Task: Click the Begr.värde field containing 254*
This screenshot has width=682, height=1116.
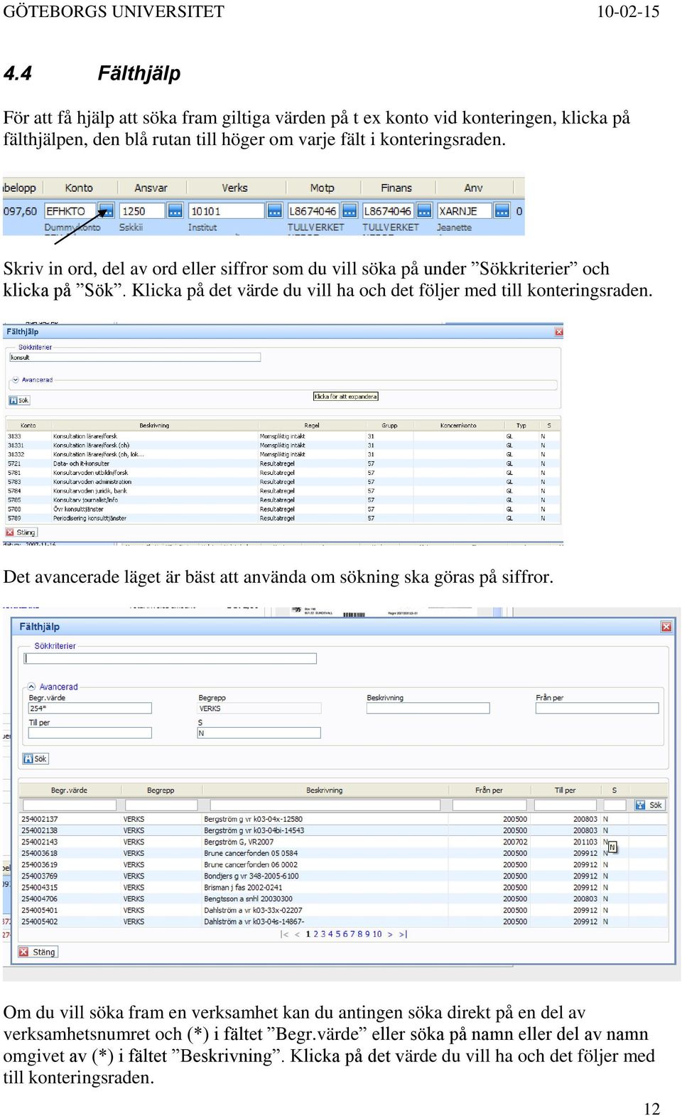Action: (x=90, y=708)
